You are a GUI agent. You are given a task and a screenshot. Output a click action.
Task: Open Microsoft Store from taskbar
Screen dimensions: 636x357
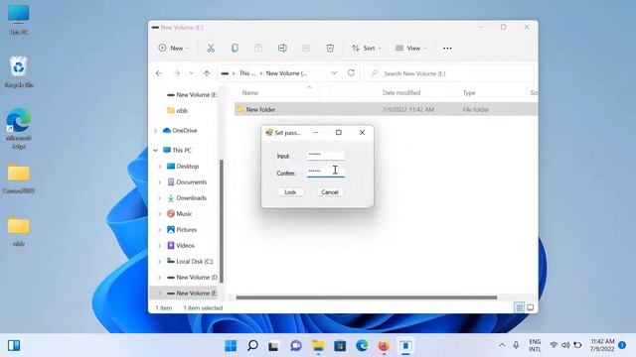340,346
